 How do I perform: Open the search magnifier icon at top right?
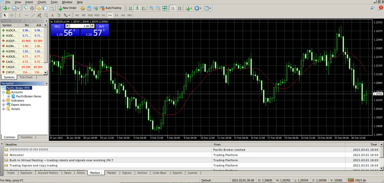372,8
